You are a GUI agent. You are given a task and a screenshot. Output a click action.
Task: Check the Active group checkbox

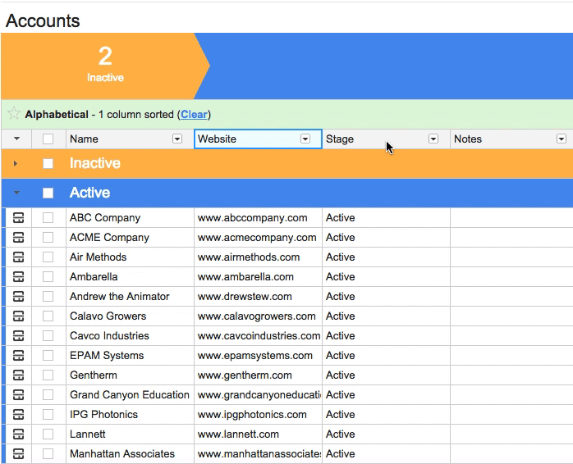(x=48, y=193)
